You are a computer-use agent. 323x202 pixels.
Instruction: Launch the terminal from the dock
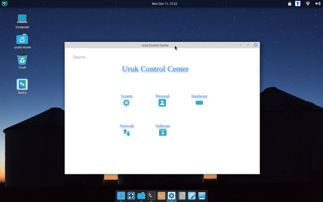point(151,195)
